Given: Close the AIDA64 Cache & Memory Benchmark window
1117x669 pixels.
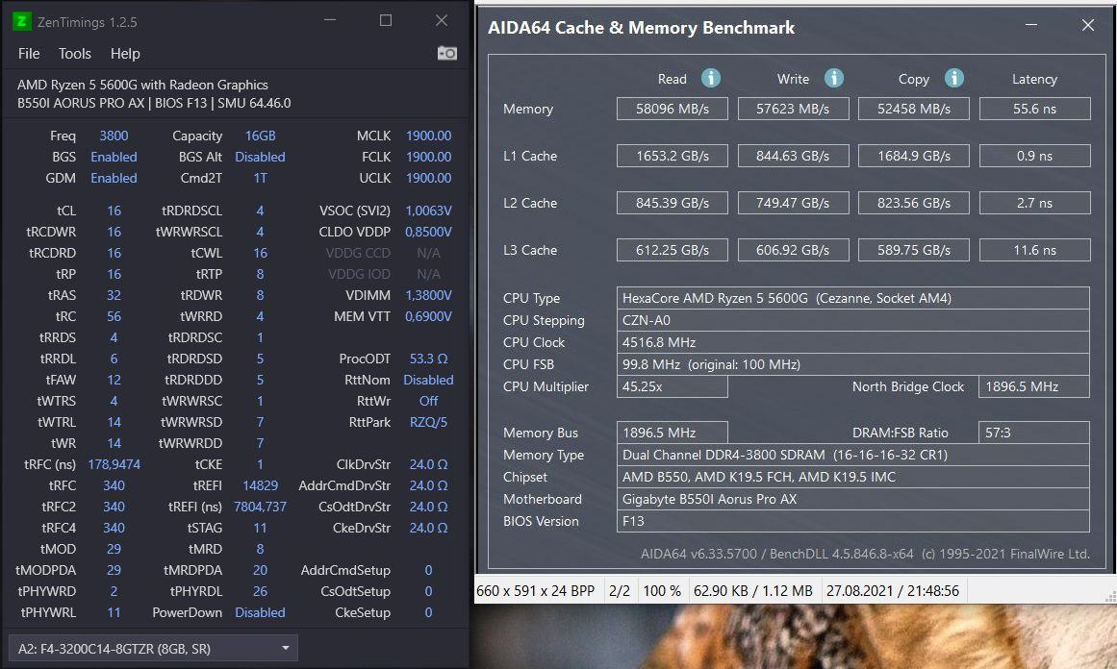Looking at the screenshot, I should [x=1088, y=26].
